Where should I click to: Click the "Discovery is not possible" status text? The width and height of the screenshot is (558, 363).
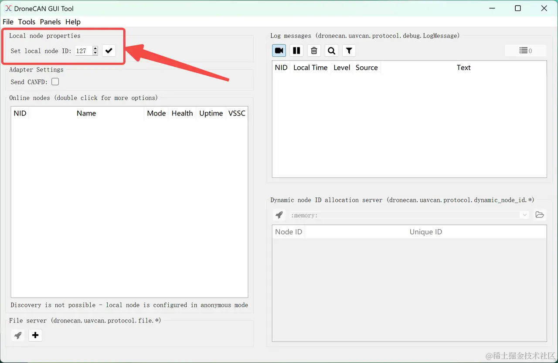(129, 305)
